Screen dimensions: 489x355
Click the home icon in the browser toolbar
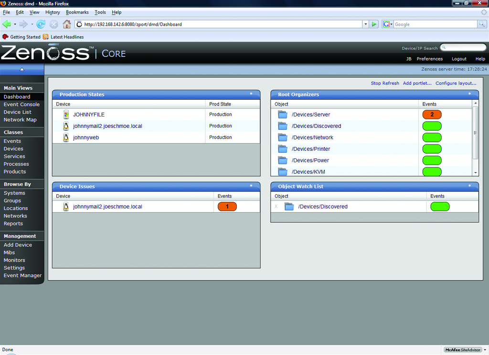pos(67,24)
